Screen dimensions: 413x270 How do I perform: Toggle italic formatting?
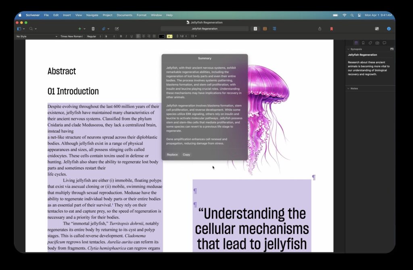126,36
